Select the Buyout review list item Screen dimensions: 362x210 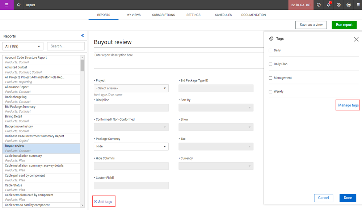(41, 148)
